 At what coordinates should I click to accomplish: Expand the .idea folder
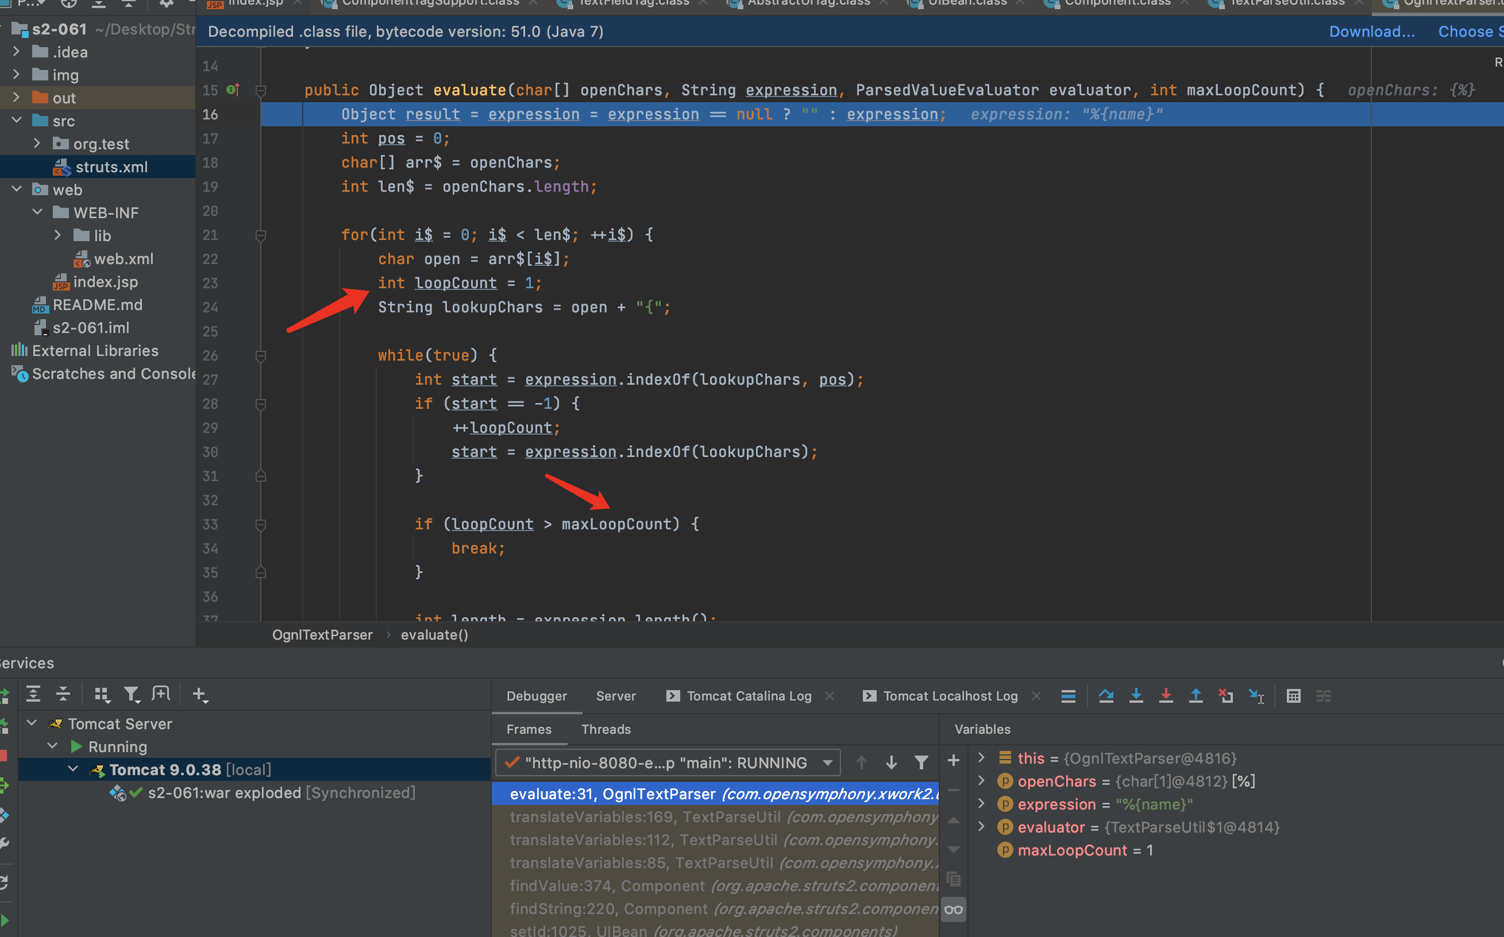click(17, 52)
